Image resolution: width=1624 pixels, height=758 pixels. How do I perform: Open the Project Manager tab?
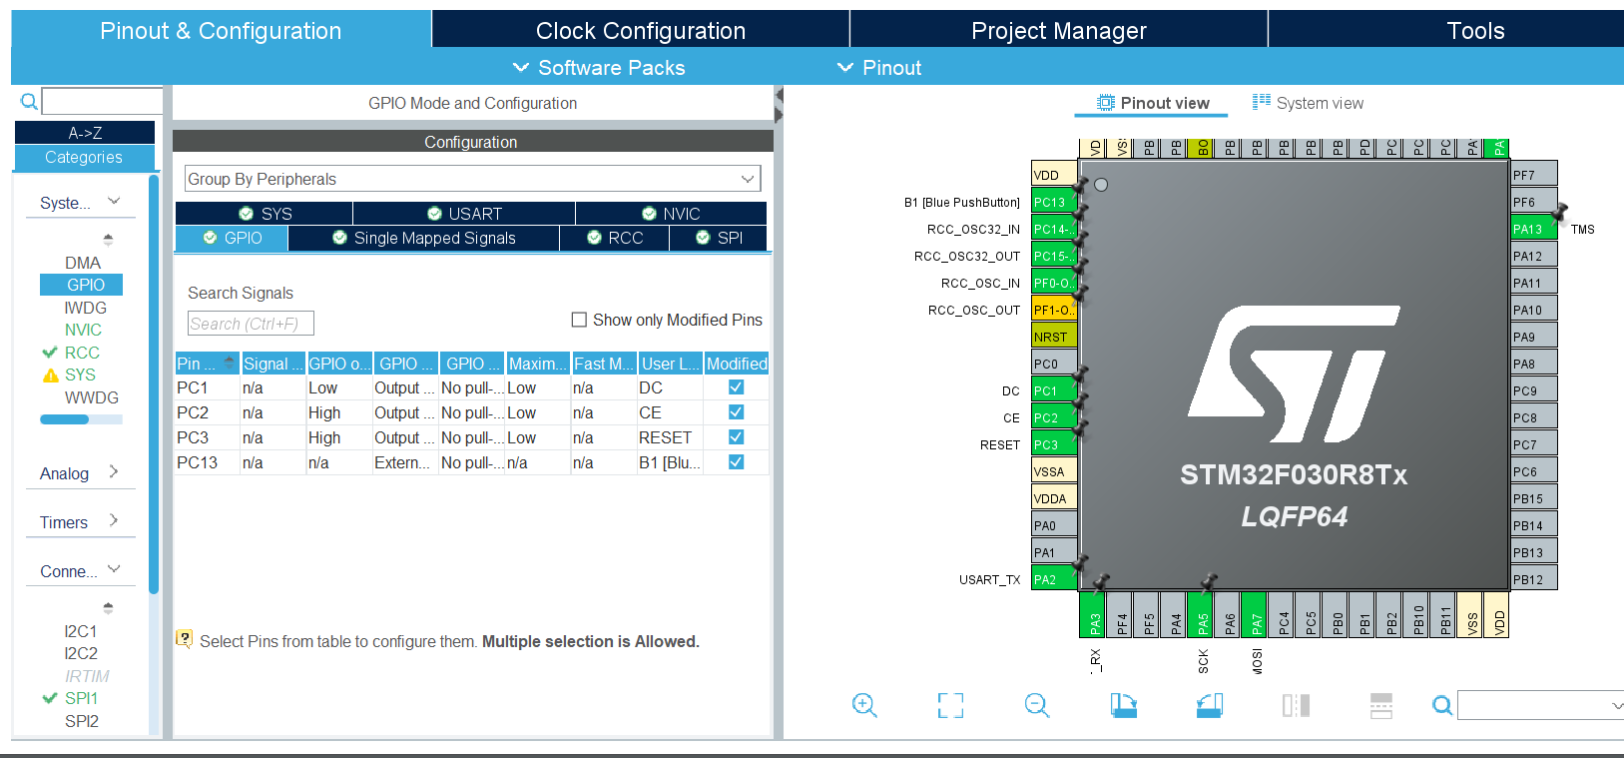(x=1059, y=31)
